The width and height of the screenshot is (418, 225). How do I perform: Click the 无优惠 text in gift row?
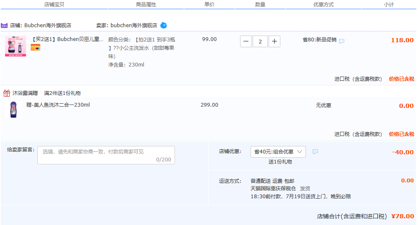coord(324,105)
